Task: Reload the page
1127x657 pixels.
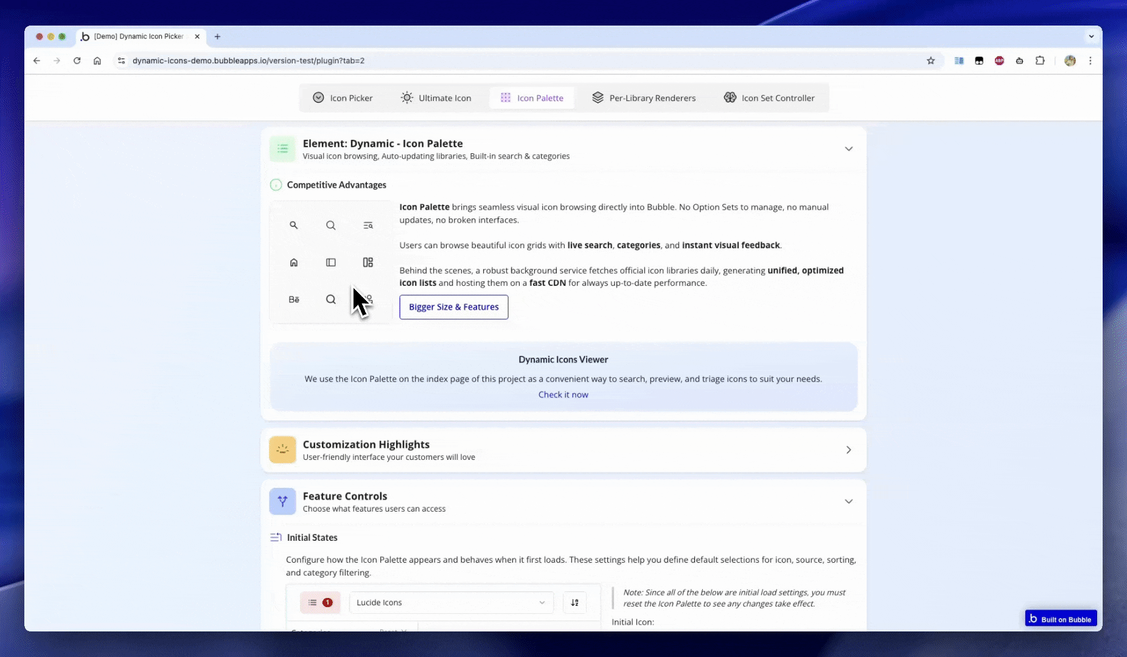Action: pyautogui.click(x=77, y=61)
